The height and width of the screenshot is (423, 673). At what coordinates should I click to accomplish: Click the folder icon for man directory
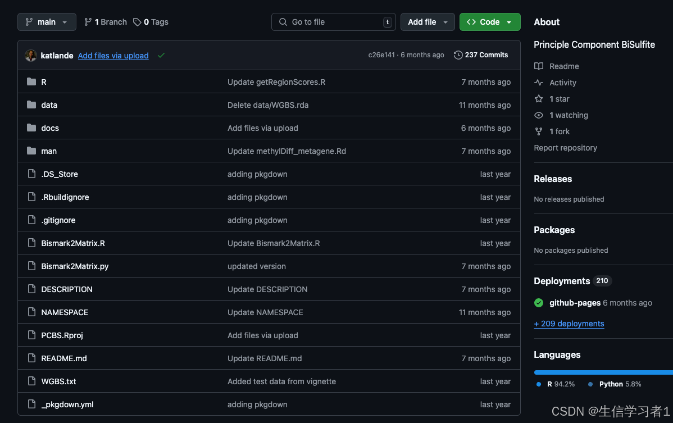pyautogui.click(x=31, y=151)
